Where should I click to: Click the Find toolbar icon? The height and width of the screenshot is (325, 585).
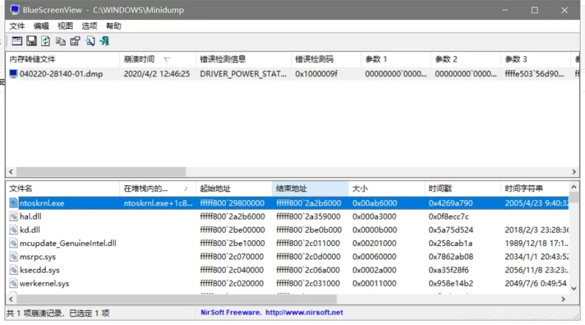[90, 41]
